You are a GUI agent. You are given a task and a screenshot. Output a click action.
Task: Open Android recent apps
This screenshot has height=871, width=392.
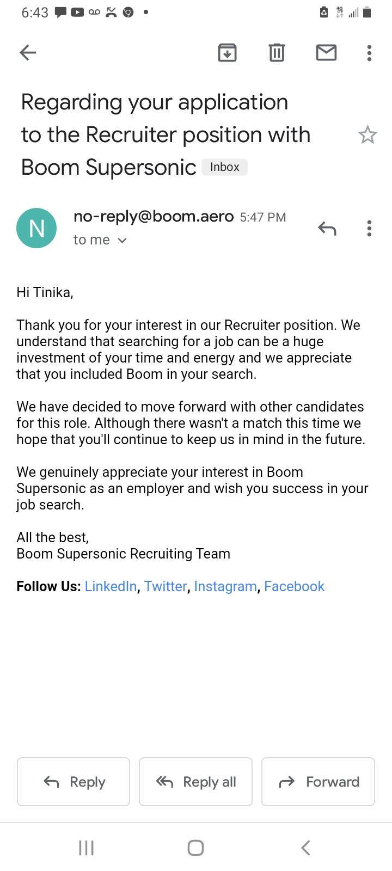86,848
